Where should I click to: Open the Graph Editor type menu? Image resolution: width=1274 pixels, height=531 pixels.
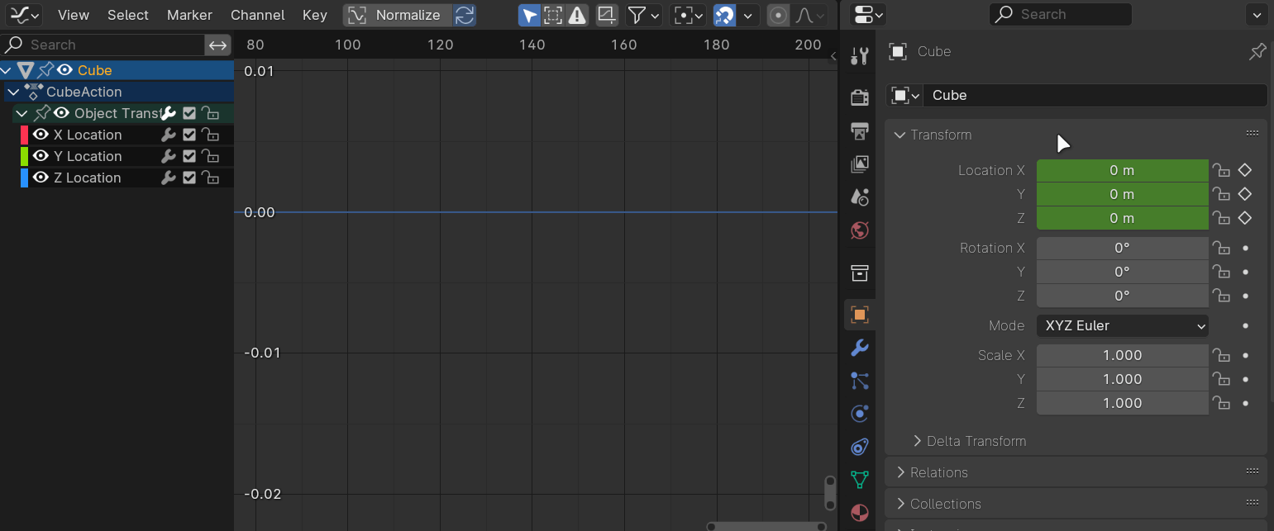click(x=25, y=15)
